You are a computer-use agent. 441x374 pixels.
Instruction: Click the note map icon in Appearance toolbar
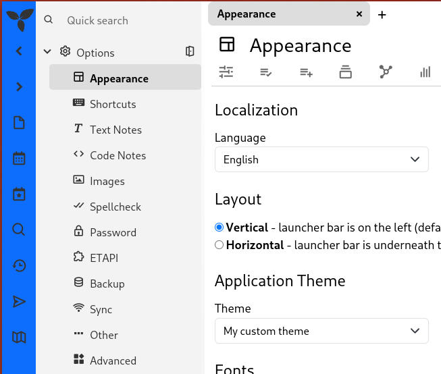pos(386,72)
